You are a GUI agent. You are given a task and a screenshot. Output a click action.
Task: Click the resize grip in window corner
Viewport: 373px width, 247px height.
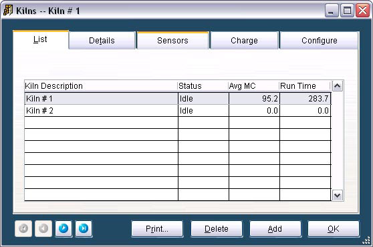366,240
